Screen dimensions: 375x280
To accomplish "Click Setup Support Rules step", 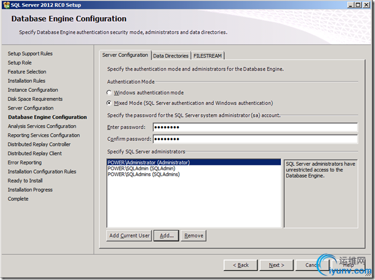I will tap(30, 54).
